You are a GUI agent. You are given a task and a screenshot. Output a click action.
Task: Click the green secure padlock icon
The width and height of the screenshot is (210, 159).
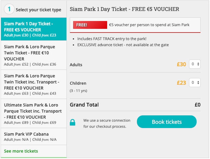72,122
